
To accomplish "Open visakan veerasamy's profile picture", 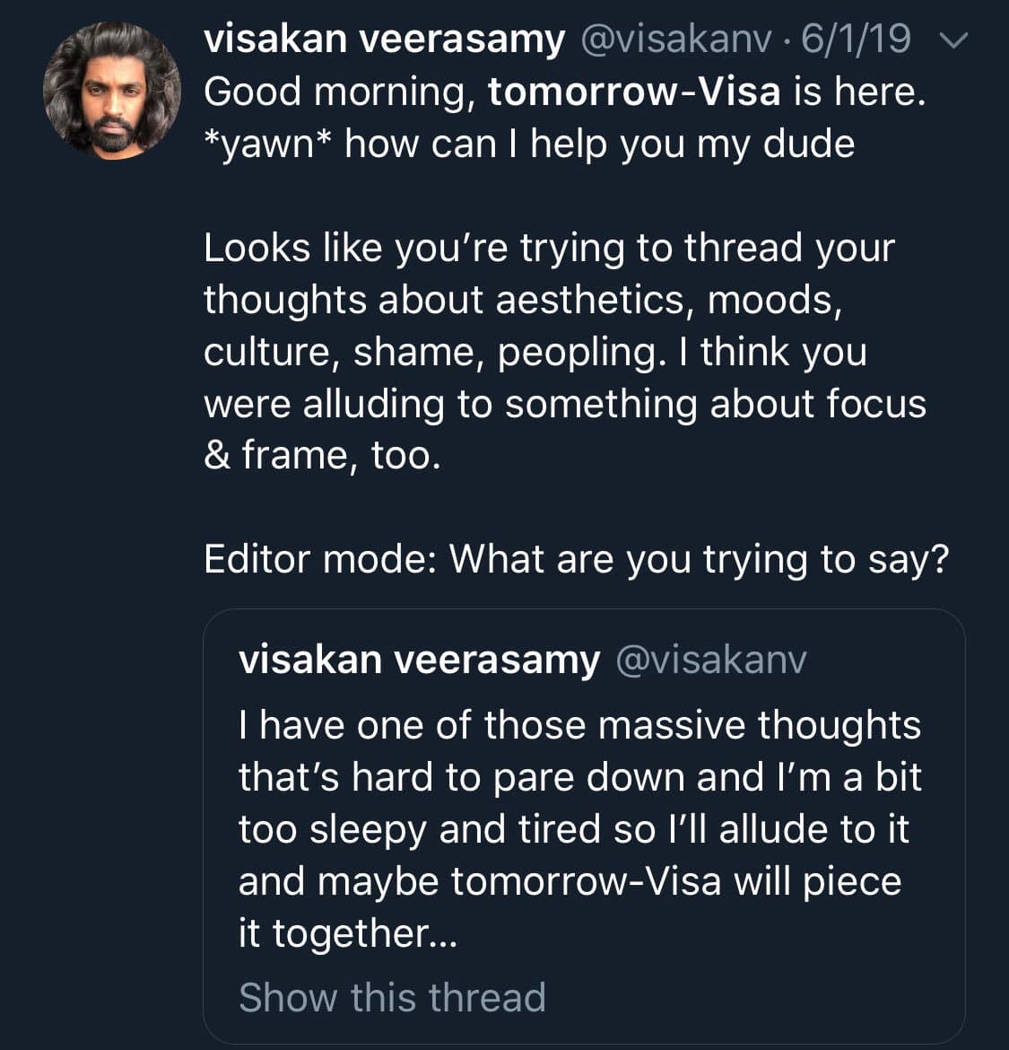I will [x=111, y=90].
